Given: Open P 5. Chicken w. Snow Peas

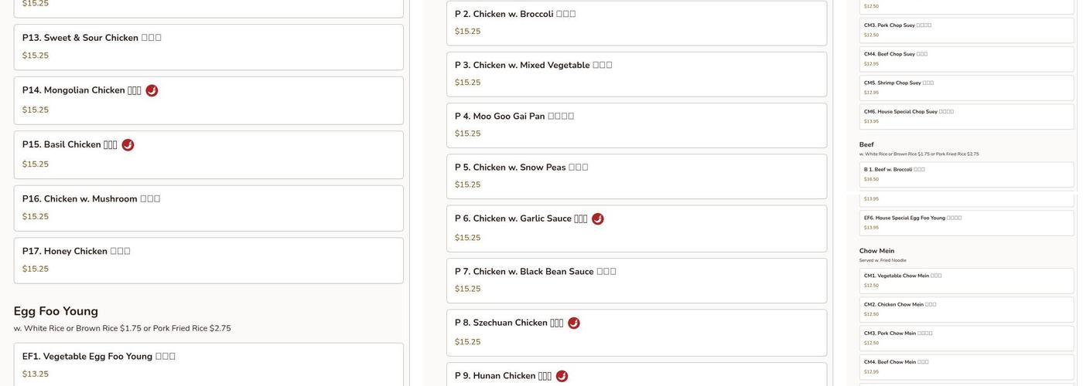Looking at the screenshot, I should point(636,176).
